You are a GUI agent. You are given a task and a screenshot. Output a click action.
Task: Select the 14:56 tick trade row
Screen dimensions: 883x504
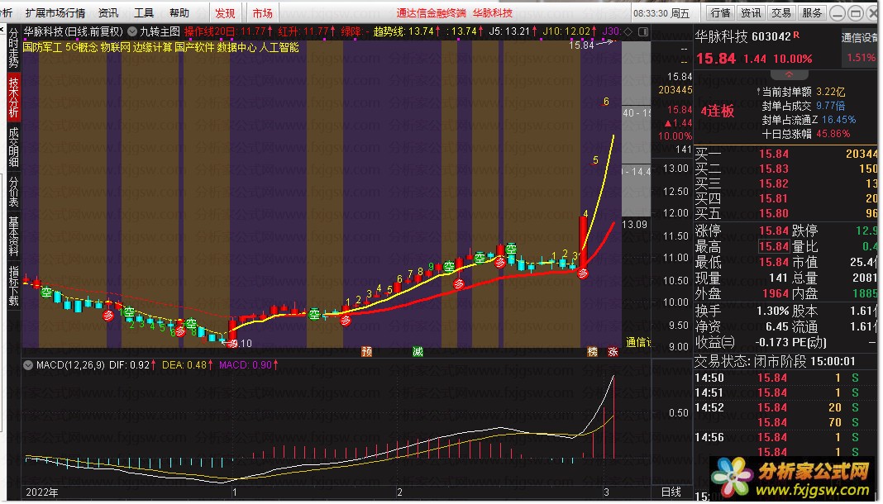click(x=785, y=437)
